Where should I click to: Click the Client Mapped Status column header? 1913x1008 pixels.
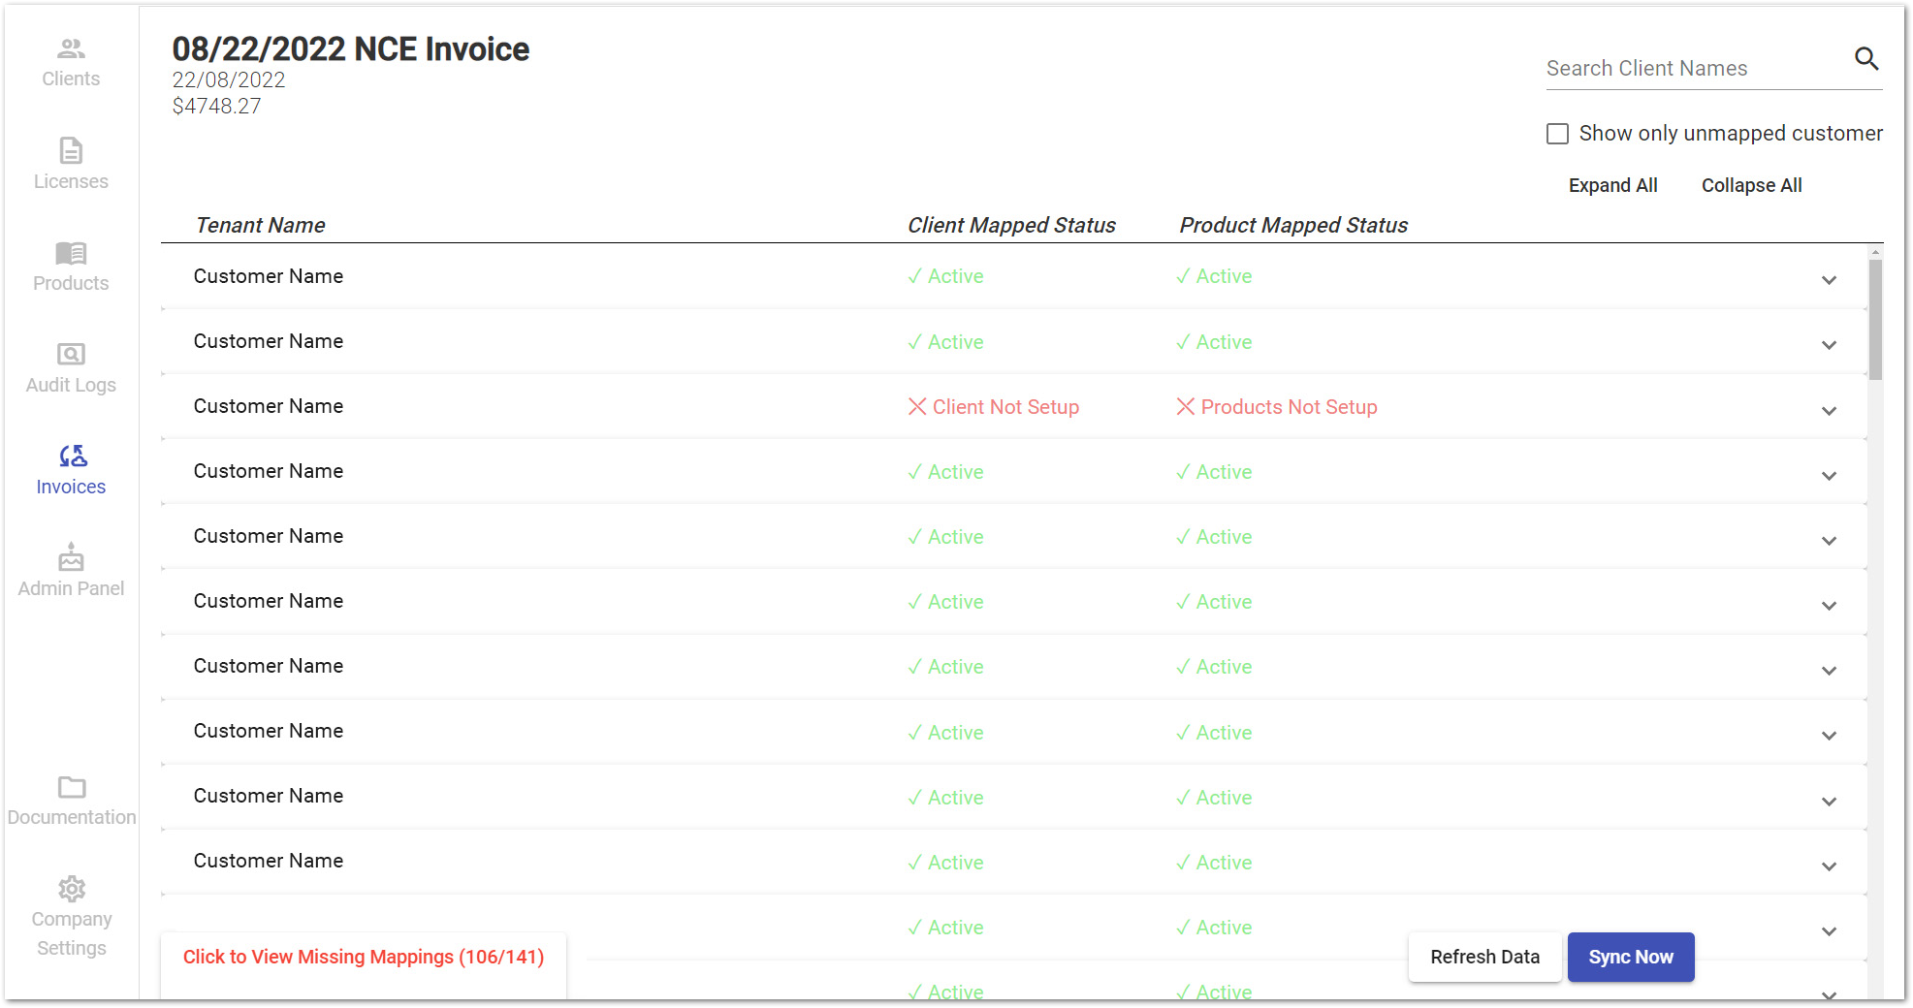(x=1011, y=225)
